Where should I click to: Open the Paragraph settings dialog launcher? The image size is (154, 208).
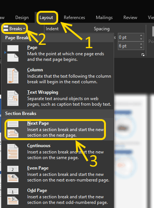143,55
